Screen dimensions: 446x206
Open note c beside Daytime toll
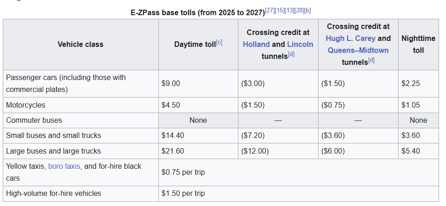219,42
